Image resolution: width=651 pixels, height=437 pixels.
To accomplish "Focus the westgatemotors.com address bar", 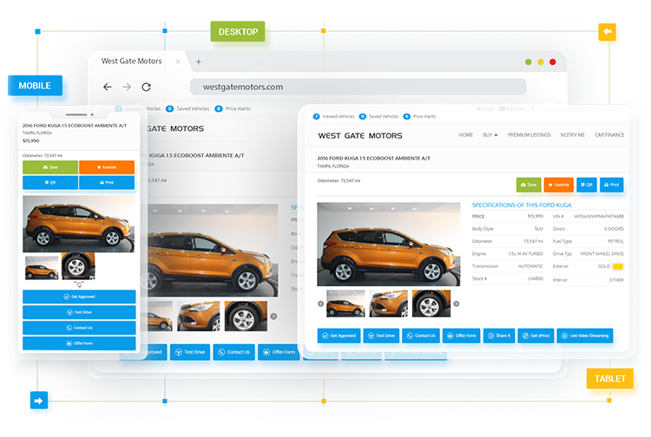I will point(358,87).
